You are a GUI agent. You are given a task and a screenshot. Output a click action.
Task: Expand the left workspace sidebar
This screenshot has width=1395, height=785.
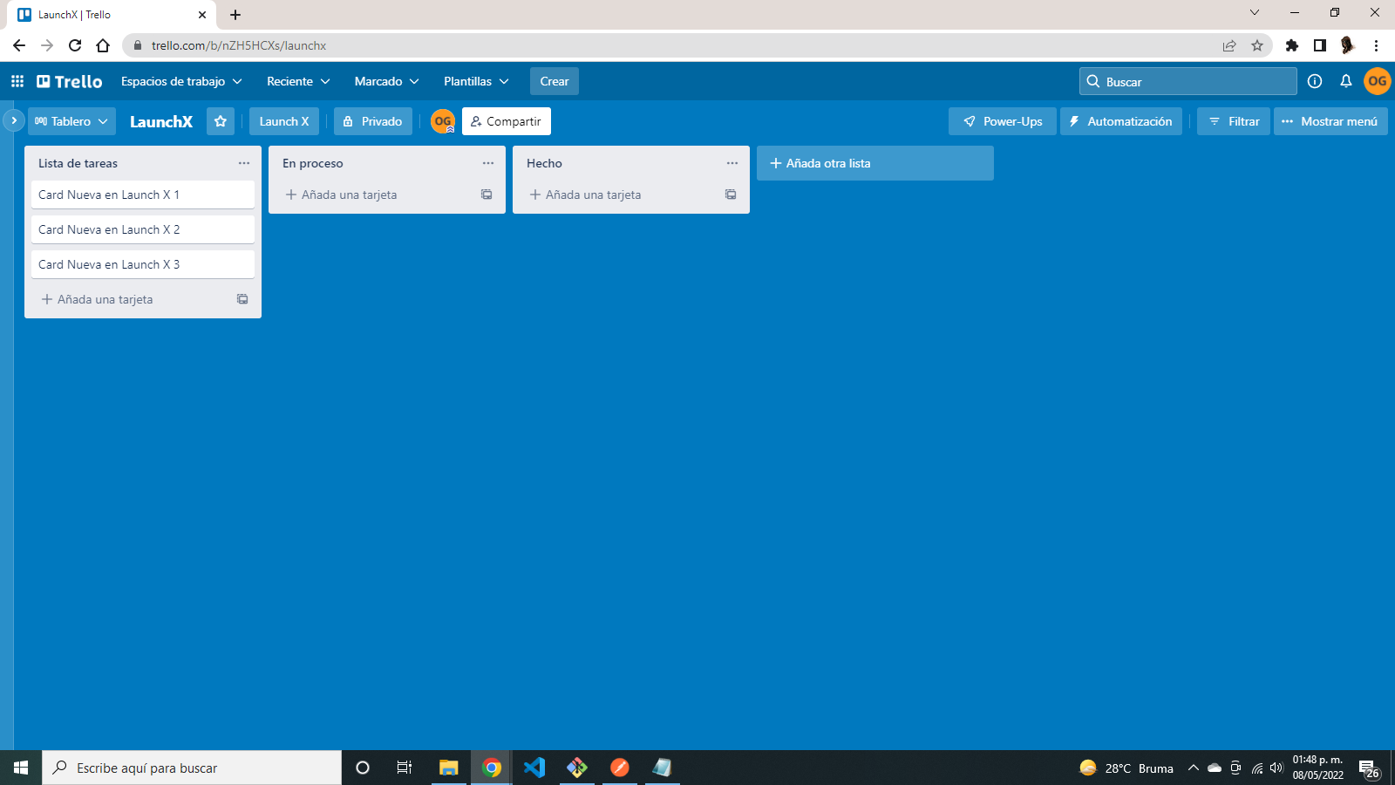pos(13,120)
